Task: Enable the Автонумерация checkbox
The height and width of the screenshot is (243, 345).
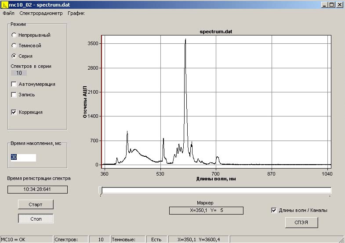Action: [x=14, y=84]
